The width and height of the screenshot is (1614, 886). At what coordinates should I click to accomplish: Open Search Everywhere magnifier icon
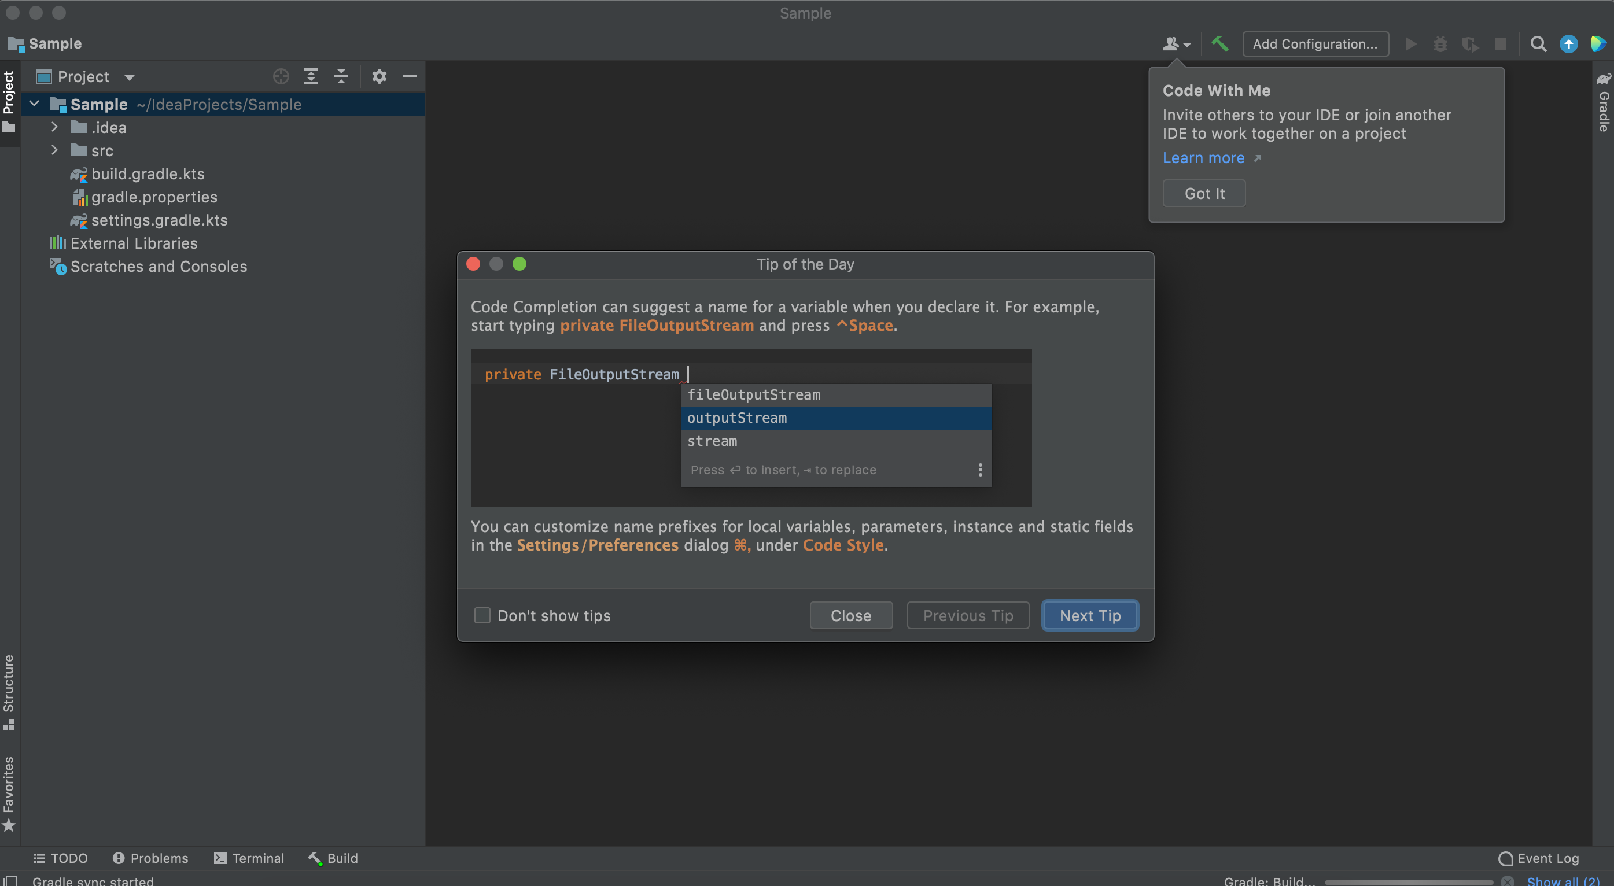coord(1538,44)
